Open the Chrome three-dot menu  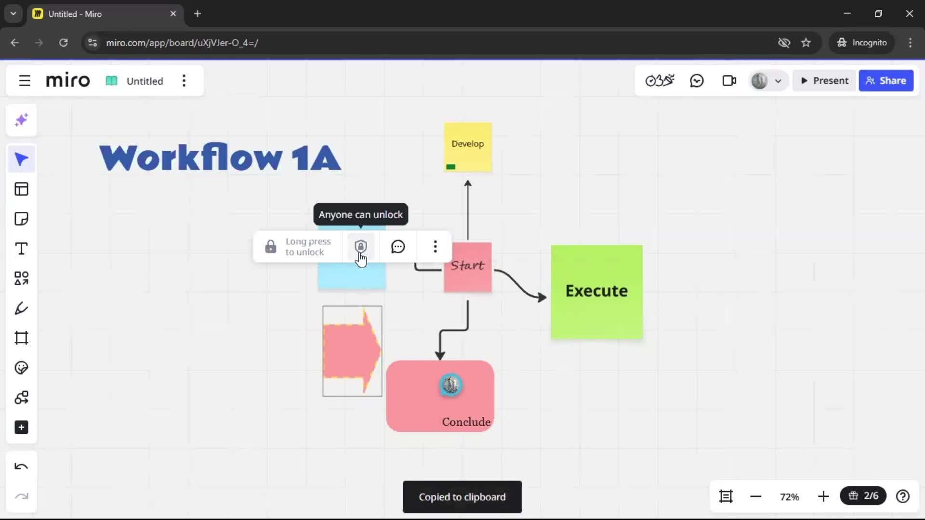(910, 42)
